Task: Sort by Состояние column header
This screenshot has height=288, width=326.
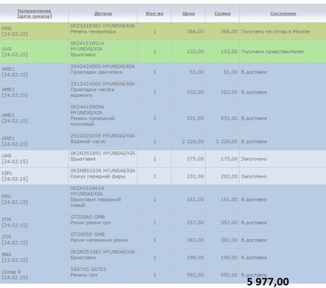Action: point(283,14)
